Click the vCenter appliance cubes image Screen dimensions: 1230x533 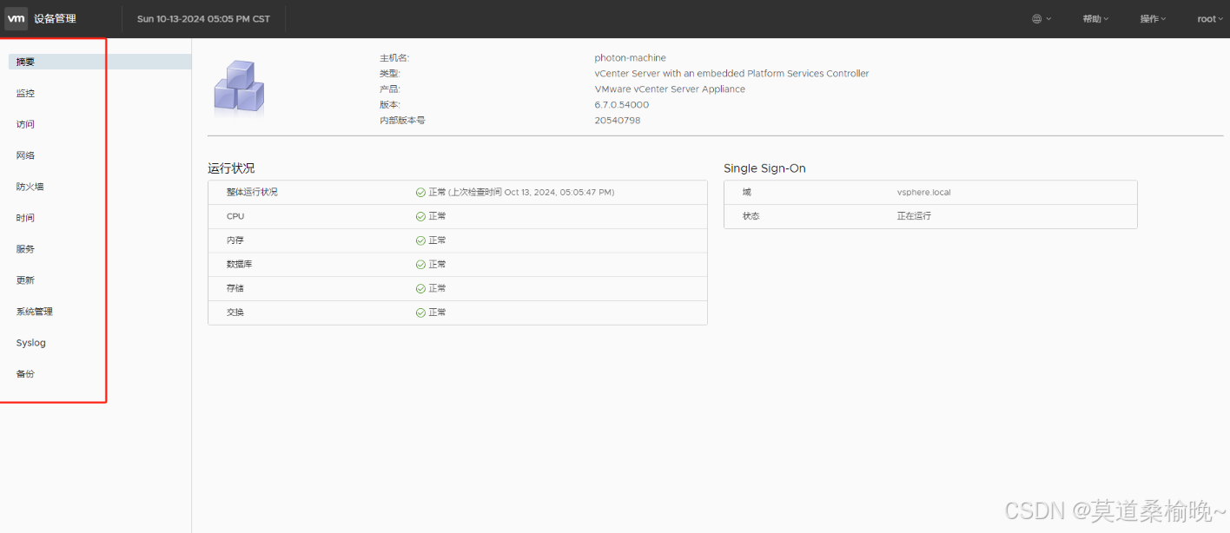click(x=239, y=88)
